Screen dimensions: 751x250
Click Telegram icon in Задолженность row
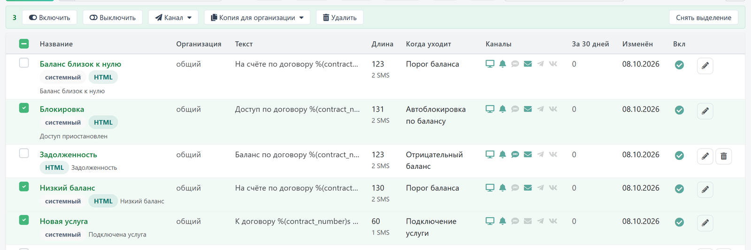pyautogui.click(x=540, y=154)
